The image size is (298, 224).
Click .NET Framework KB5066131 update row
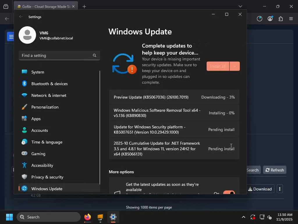click(x=174, y=148)
